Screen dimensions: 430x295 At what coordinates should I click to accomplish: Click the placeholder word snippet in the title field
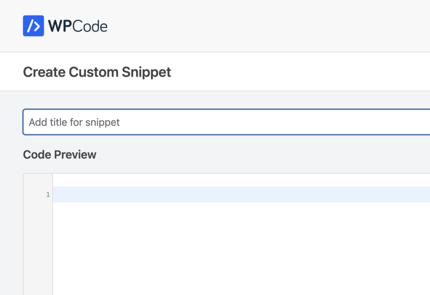(x=102, y=122)
